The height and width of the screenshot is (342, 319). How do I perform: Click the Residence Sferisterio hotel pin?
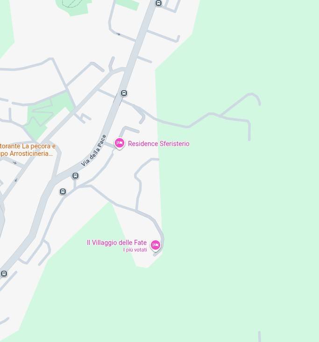[120, 143]
